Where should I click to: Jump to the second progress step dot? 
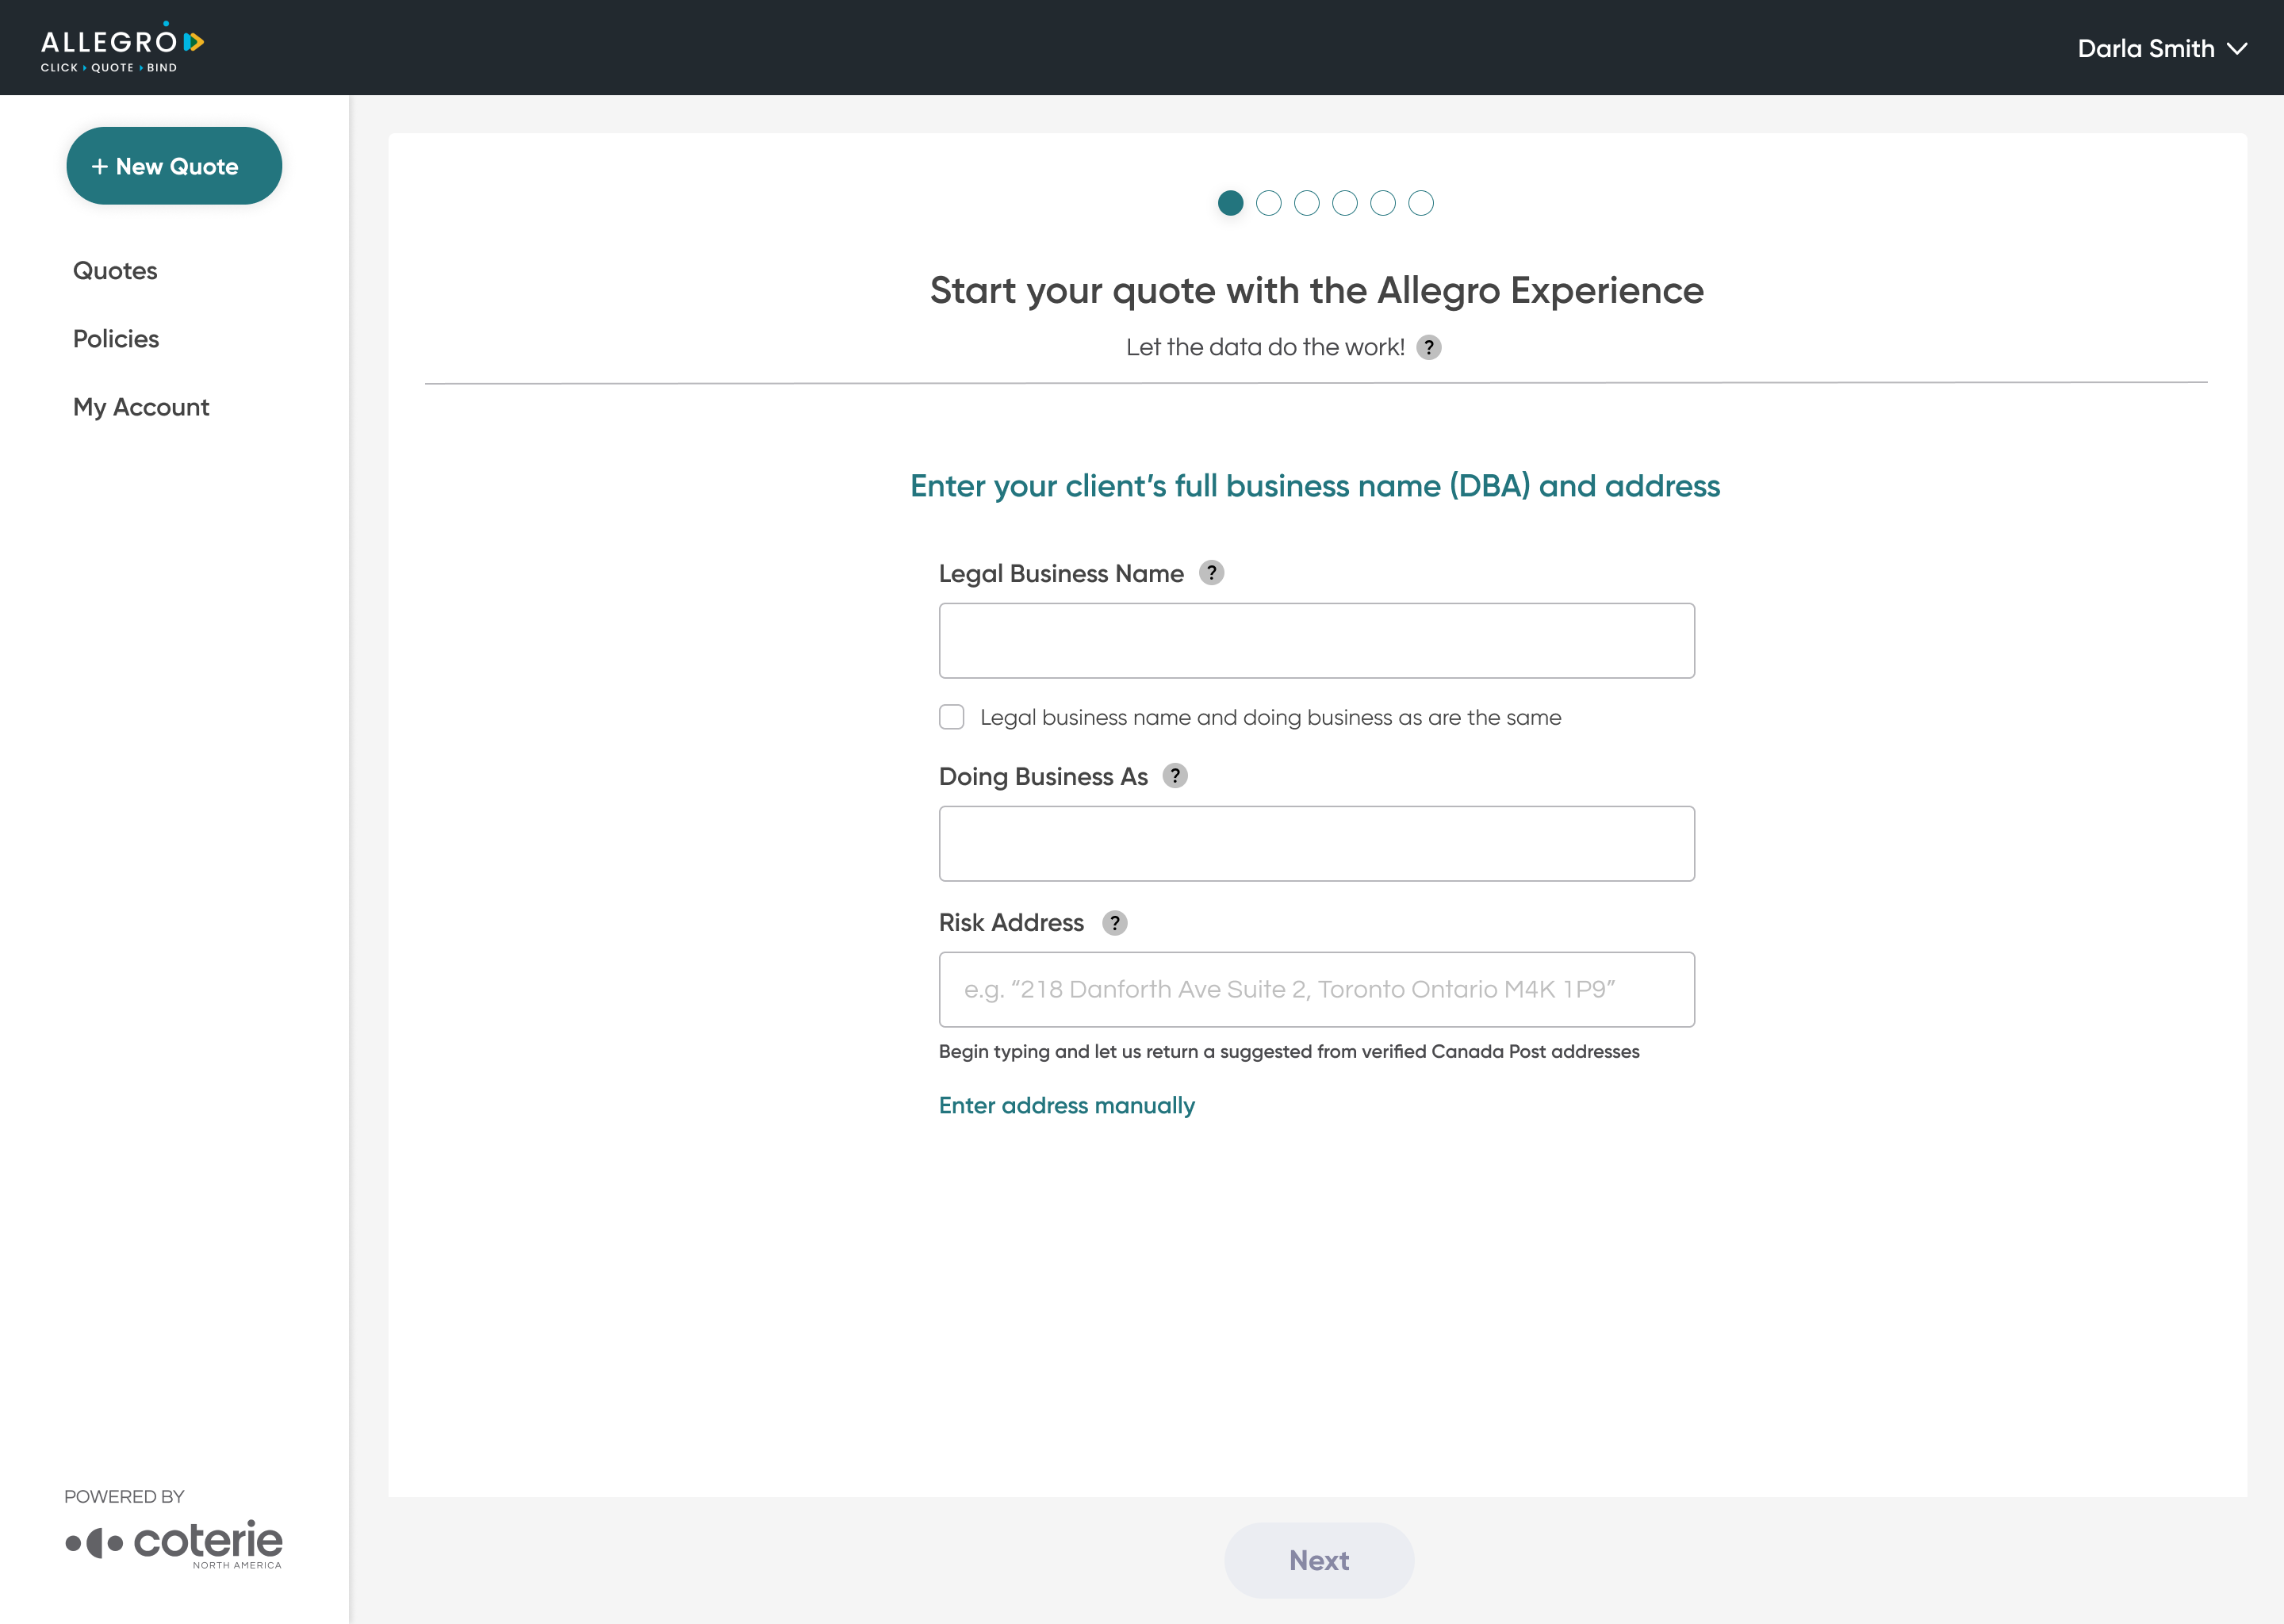tap(1268, 203)
